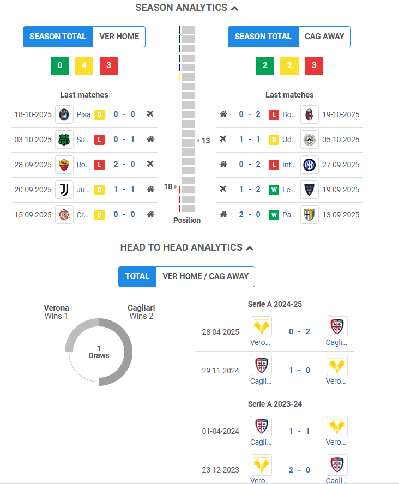
Task: Open the Pisa team link
Action: (83, 114)
